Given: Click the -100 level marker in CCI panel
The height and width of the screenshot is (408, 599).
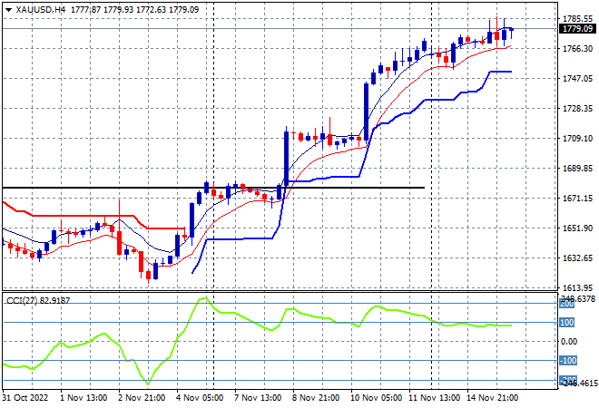Looking at the screenshot, I should 567,361.
